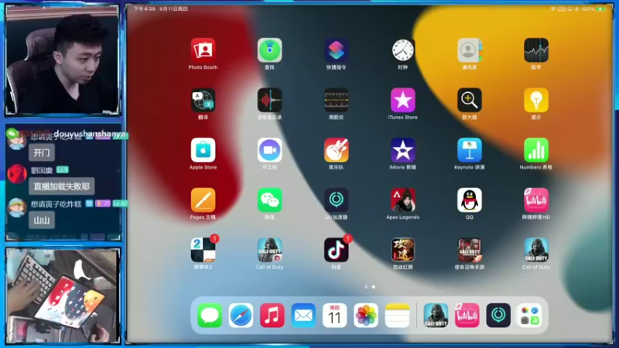Screen dimensions: 619x348
Task: Open UU accelerator from the dock
Action: click(x=498, y=316)
